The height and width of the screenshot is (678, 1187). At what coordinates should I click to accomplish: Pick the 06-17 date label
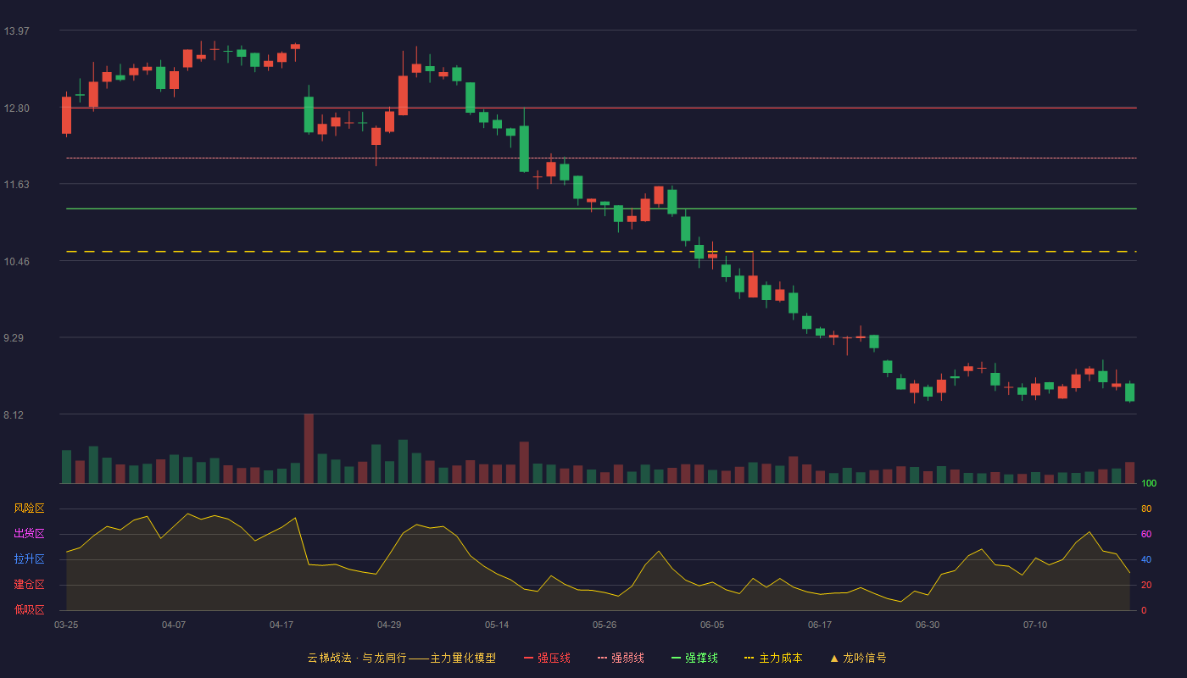pyautogui.click(x=820, y=625)
